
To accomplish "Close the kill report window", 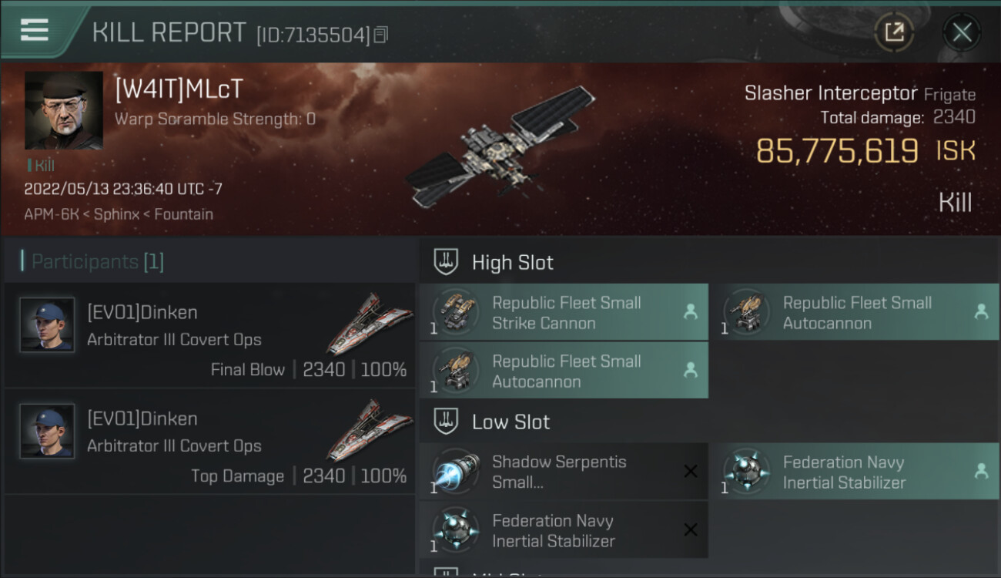I will [x=962, y=32].
